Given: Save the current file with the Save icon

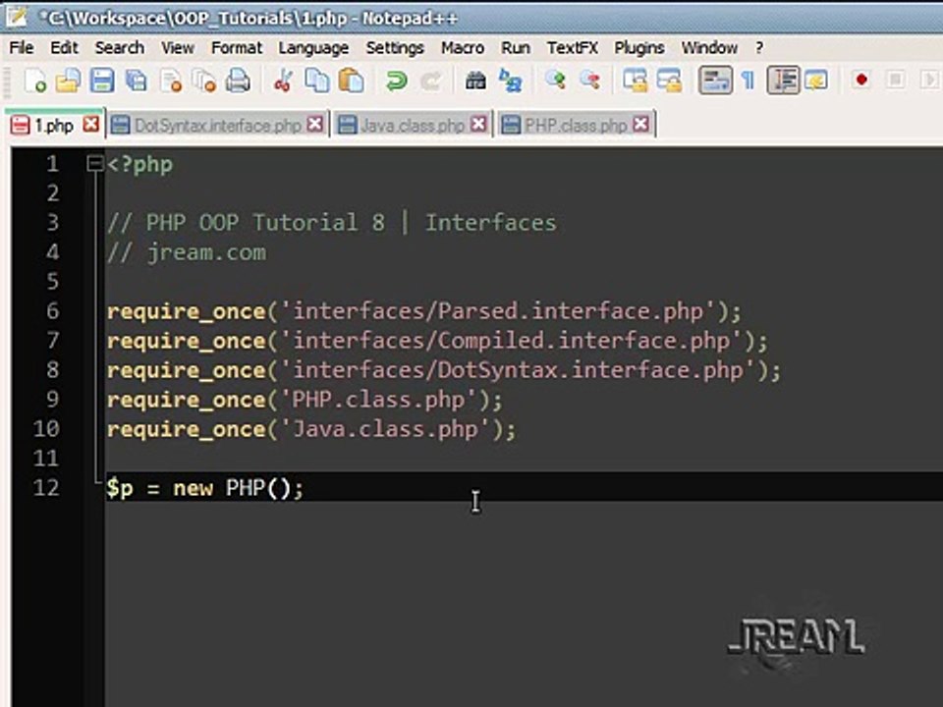Looking at the screenshot, I should coord(102,80).
